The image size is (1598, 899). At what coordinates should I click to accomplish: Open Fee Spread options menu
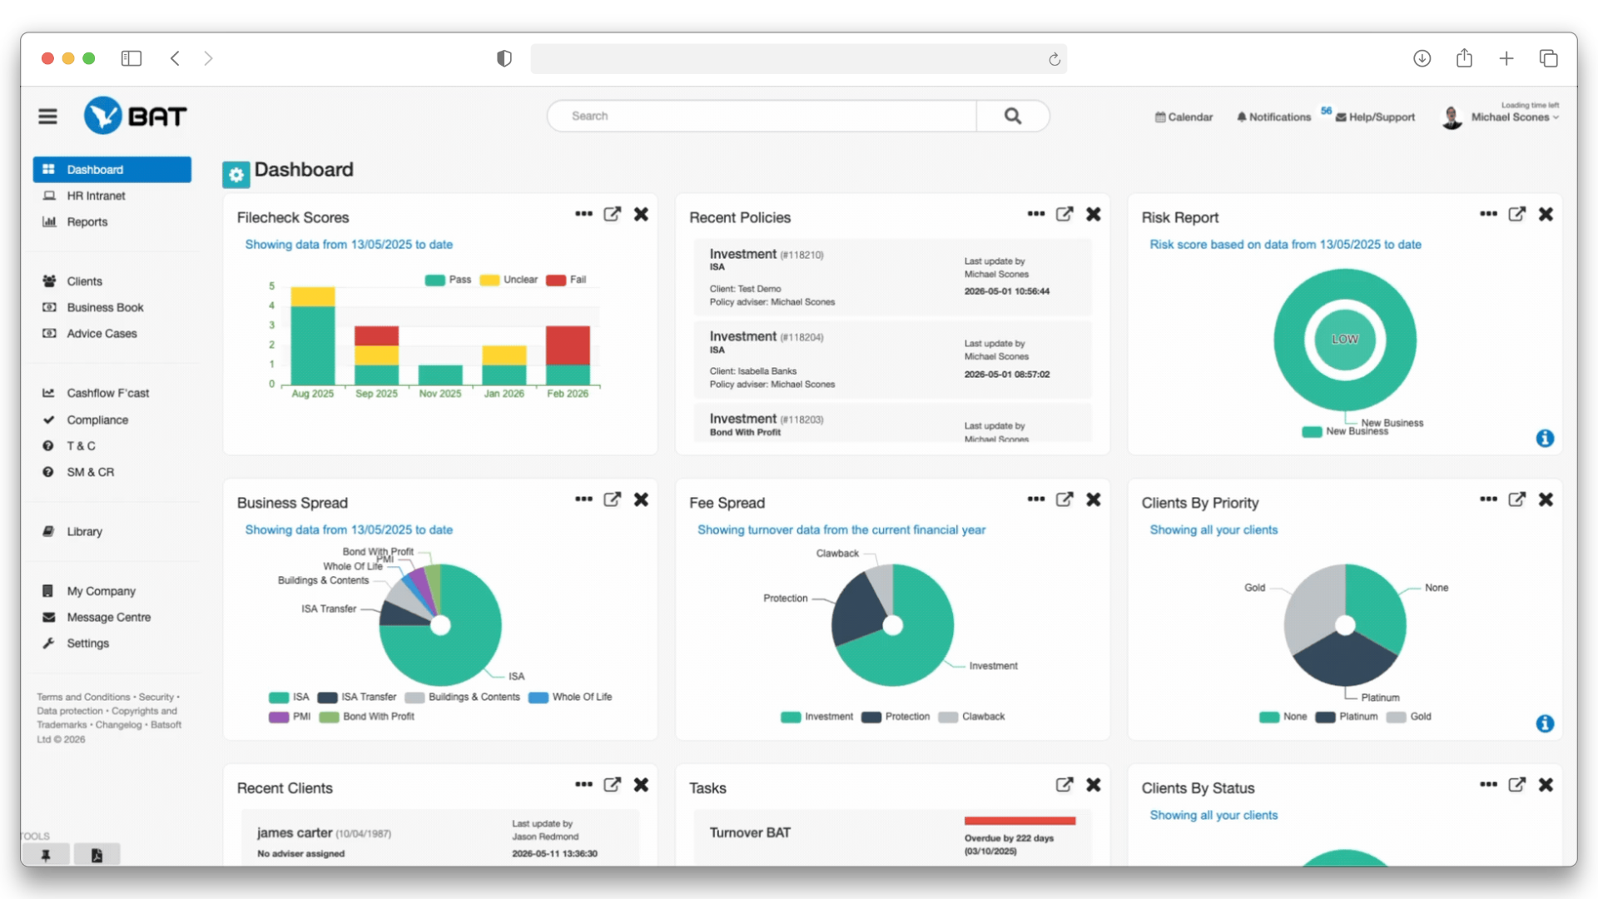[1036, 499]
